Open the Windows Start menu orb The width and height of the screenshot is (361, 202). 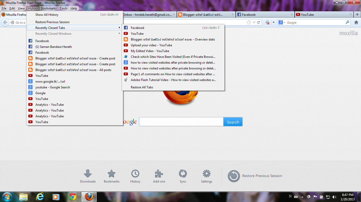[7, 197]
